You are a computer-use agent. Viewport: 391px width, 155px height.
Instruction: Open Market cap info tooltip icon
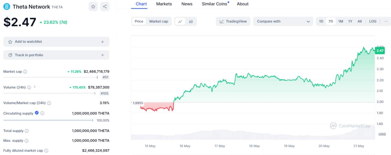click(x=25, y=72)
